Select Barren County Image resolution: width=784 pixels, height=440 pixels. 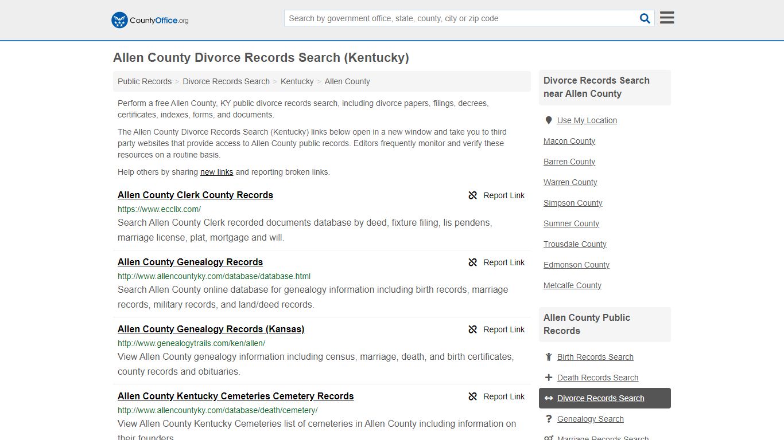click(x=569, y=162)
